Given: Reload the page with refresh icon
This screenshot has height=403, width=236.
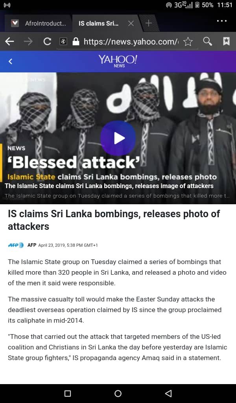Looking at the screenshot, I should click(47, 41).
